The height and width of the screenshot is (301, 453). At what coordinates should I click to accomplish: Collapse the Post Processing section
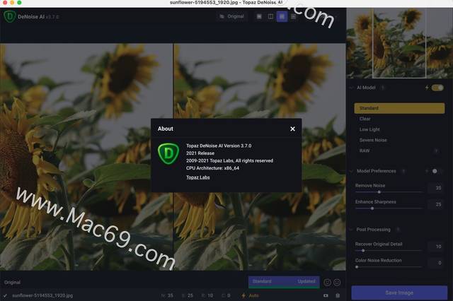tap(351, 230)
